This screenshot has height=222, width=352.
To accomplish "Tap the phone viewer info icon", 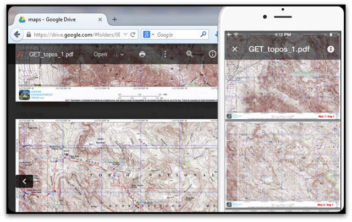I will pos(331,49).
